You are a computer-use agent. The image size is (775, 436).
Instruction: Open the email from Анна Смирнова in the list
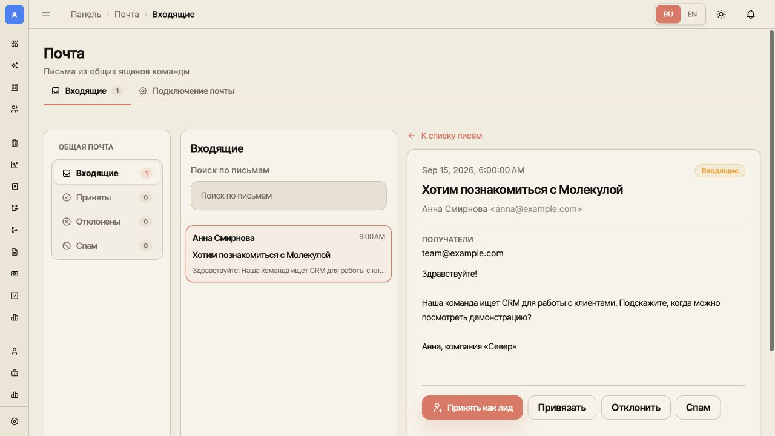tap(289, 254)
